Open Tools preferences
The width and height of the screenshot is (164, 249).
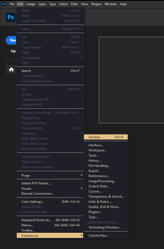pos(106,155)
